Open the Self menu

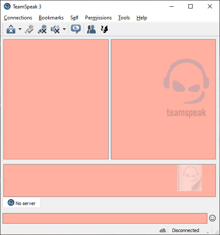coord(74,18)
